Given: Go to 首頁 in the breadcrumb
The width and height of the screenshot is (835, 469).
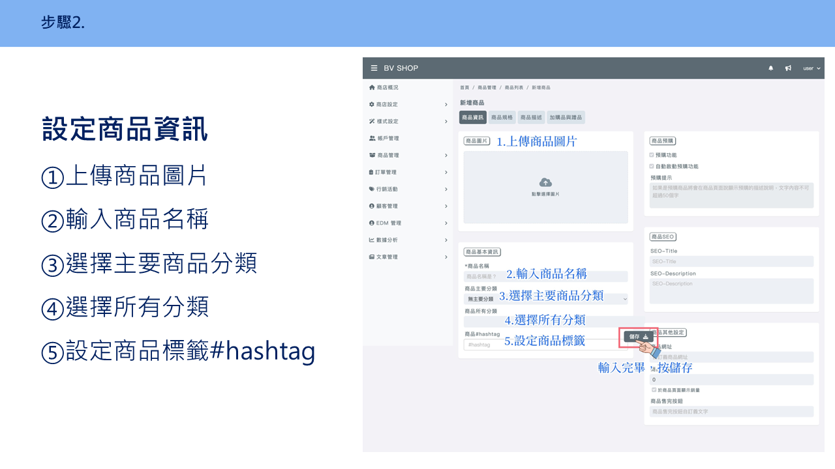Looking at the screenshot, I should point(464,87).
